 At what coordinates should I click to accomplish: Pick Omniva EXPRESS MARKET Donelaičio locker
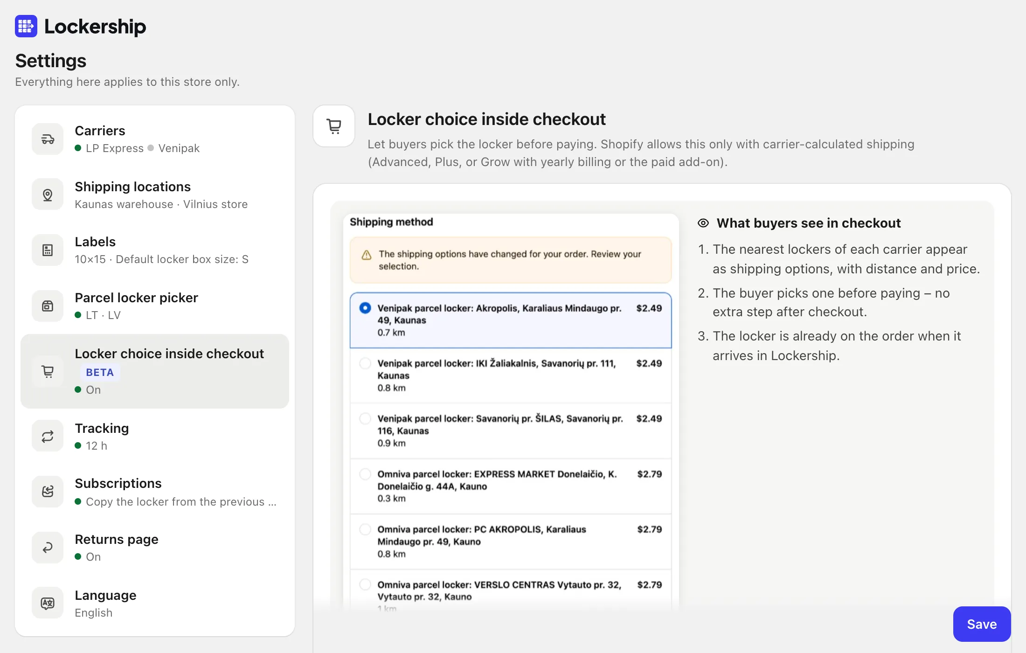click(511, 486)
